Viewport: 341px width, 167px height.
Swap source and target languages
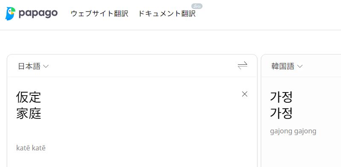243,66
